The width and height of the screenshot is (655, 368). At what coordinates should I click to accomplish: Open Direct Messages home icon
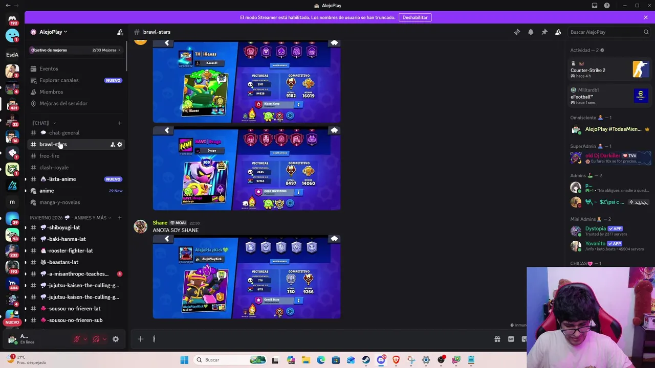coord(12,20)
